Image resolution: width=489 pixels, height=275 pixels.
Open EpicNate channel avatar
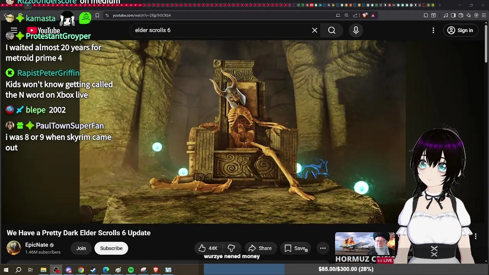[x=14, y=248]
